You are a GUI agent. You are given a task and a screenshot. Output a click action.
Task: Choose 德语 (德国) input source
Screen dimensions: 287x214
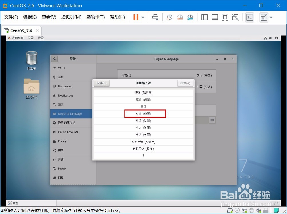143,100
